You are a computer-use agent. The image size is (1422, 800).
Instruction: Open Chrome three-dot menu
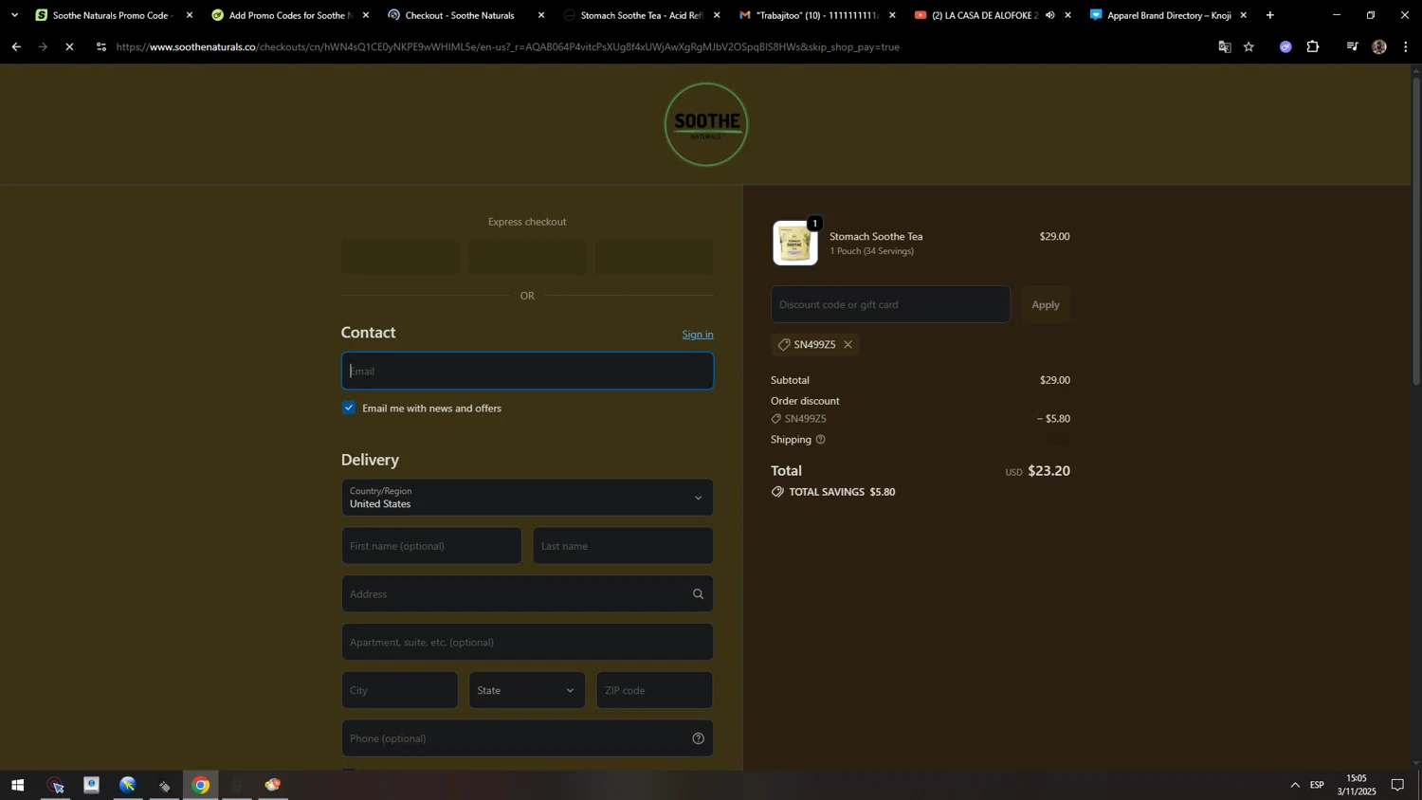click(x=1406, y=46)
